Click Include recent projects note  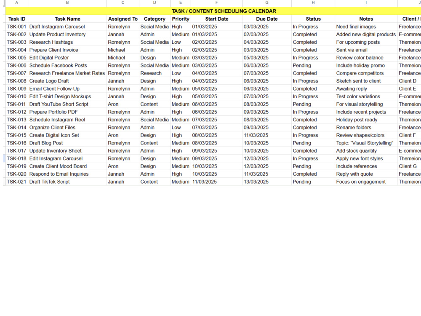[x=366, y=112]
